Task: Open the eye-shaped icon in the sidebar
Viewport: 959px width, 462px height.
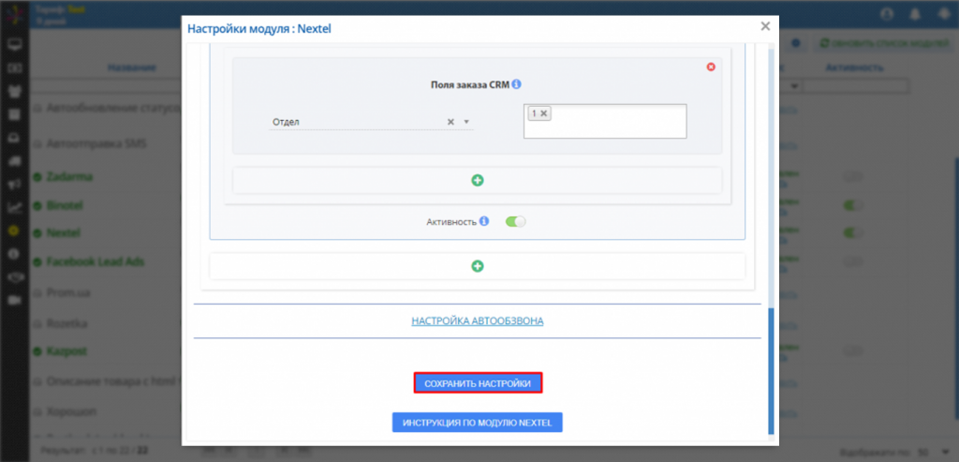Action: click(15, 277)
